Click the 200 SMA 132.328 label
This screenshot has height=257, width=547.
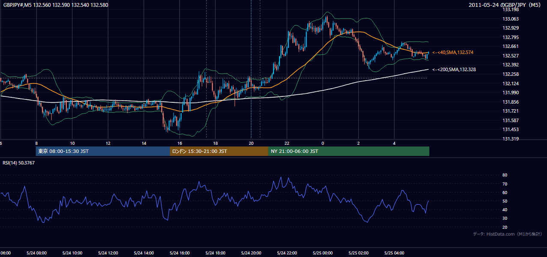pos(454,69)
